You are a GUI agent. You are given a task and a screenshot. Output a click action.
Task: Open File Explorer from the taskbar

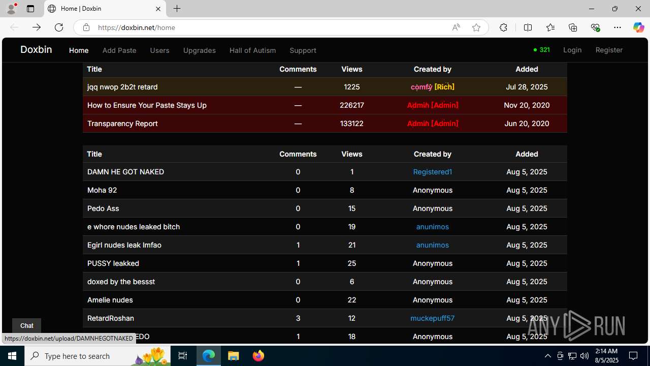[x=233, y=356]
